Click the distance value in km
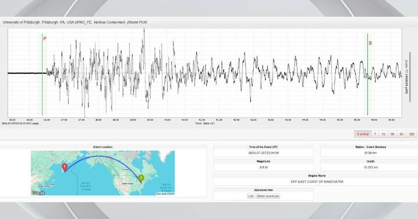 [370, 153]
